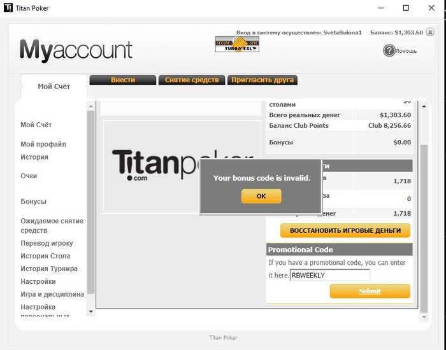Click the Восстановить игровые деньги button
The width and height of the screenshot is (446, 350).
pos(345,230)
